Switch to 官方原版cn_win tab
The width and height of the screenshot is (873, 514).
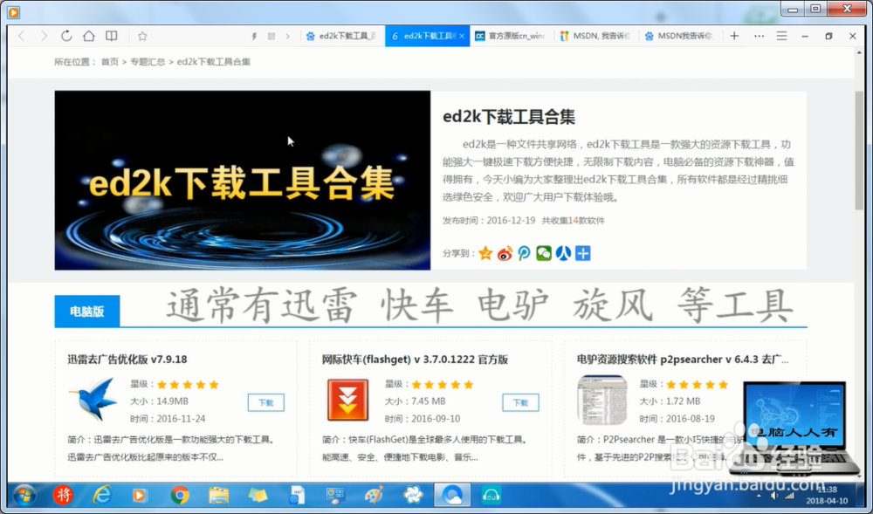pos(512,36)
